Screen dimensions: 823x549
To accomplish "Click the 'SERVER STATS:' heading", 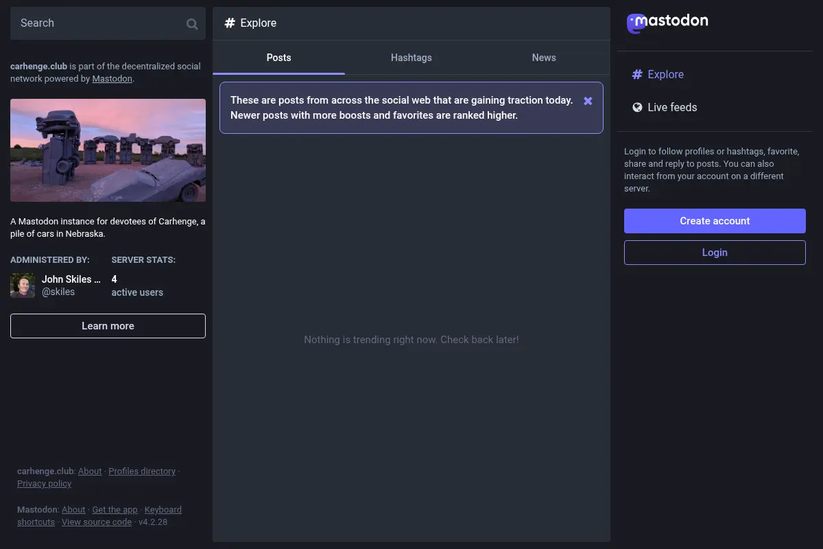I will click(143, 260).
